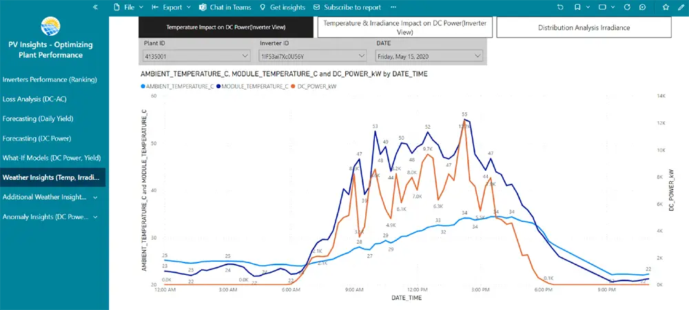The width and height of the screenshot is (689, 310).
Task: Click the PV Insights solar panel logo
Action: tap(50, 26)
